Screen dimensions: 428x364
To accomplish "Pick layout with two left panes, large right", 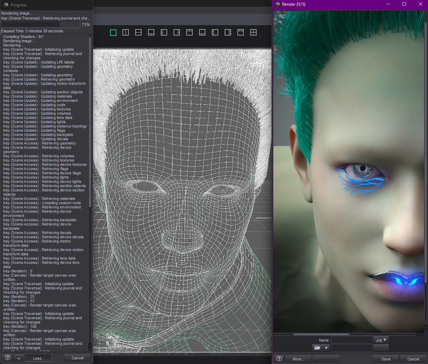I will 164,32.
